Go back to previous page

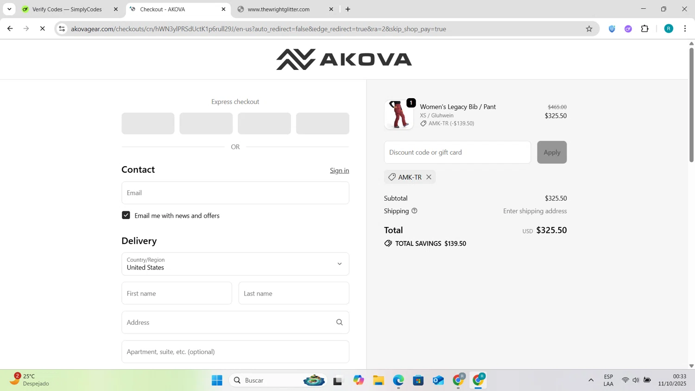point(10,29)
